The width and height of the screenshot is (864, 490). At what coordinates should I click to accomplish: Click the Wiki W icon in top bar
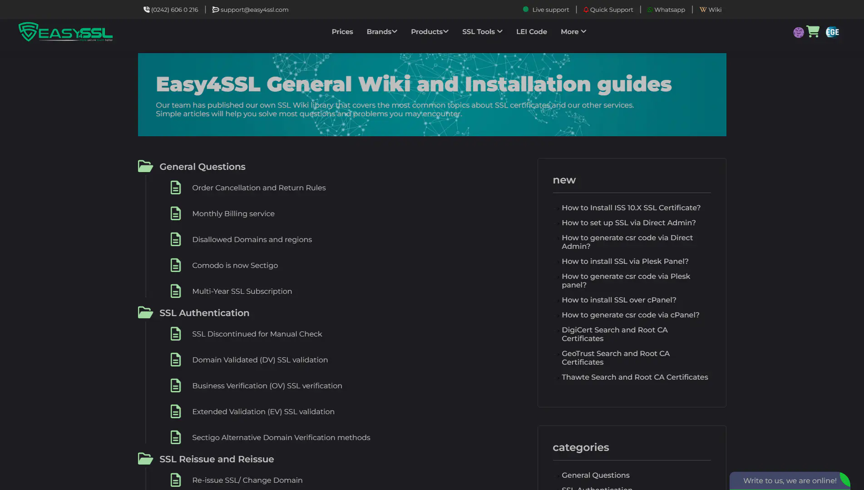tap(703, 10)
